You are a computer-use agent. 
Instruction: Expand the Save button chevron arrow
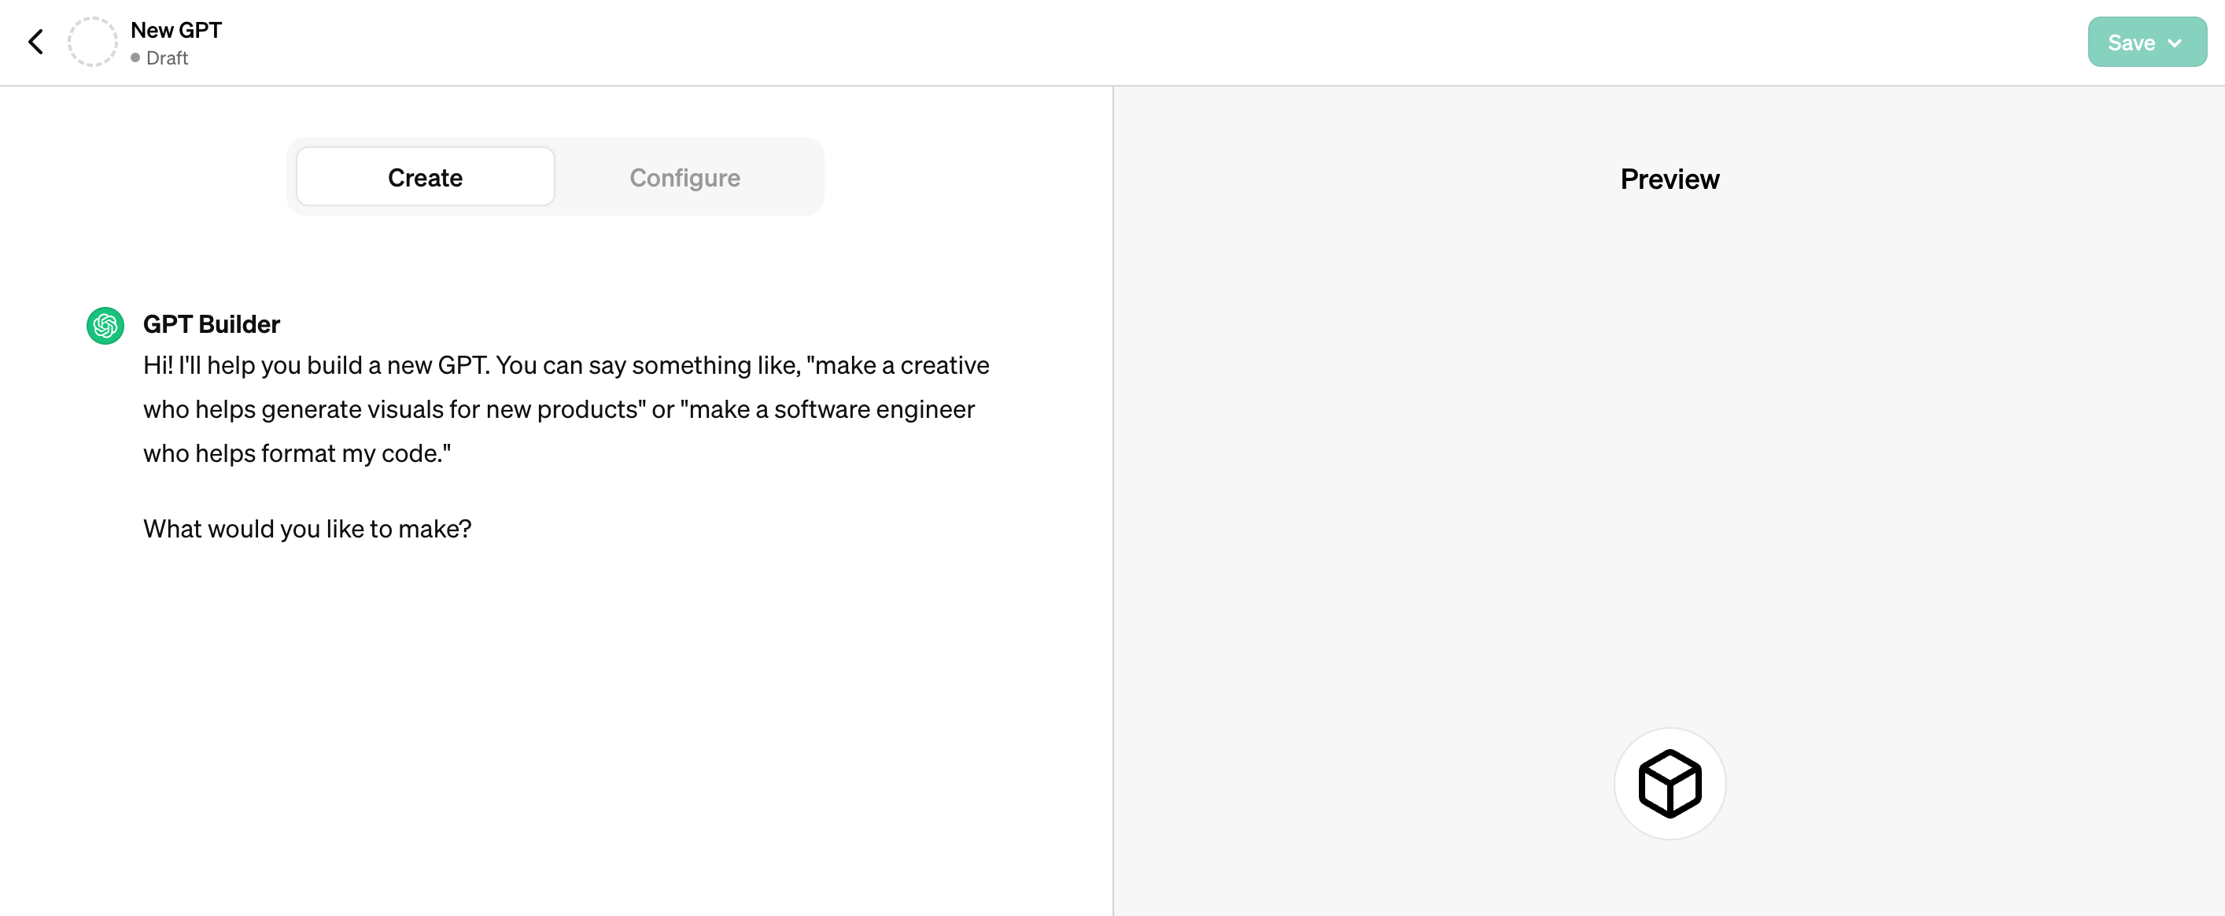(2175, 42)
